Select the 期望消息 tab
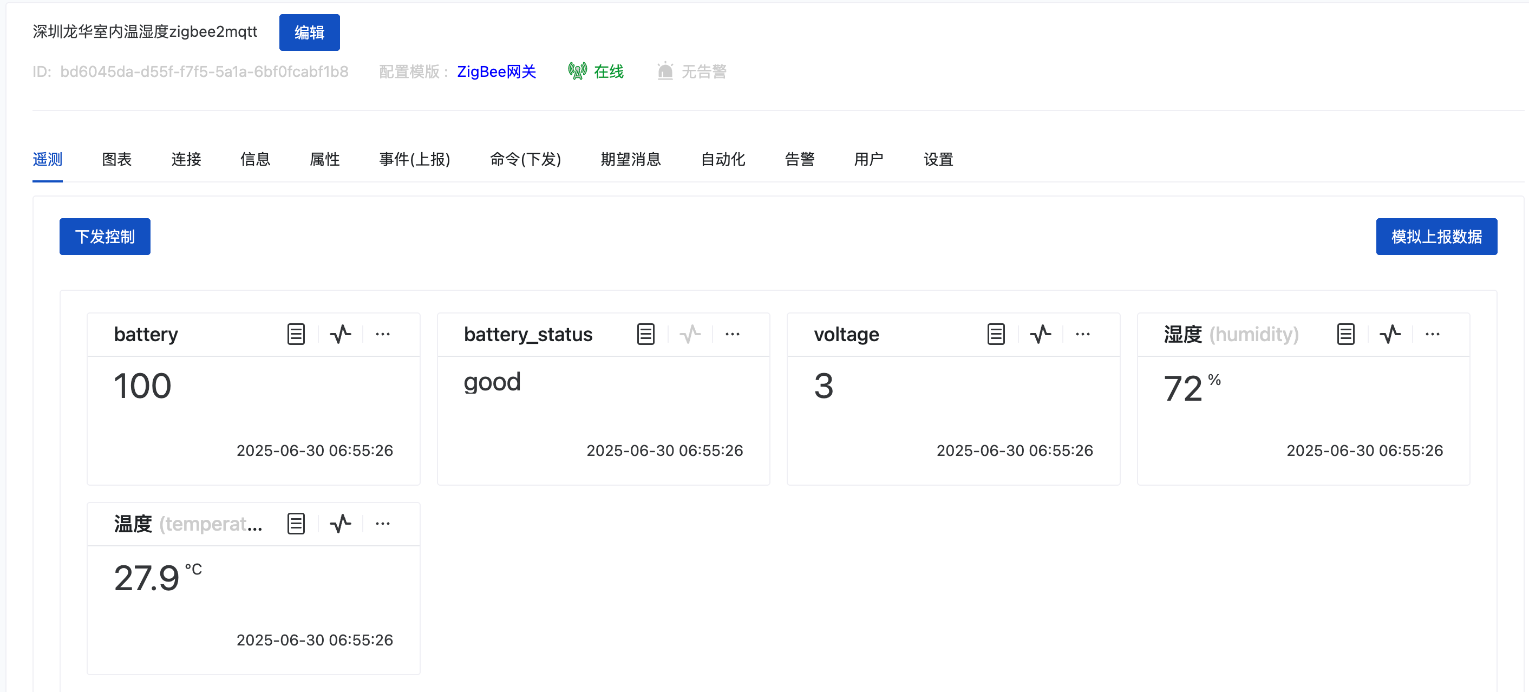 631,159
